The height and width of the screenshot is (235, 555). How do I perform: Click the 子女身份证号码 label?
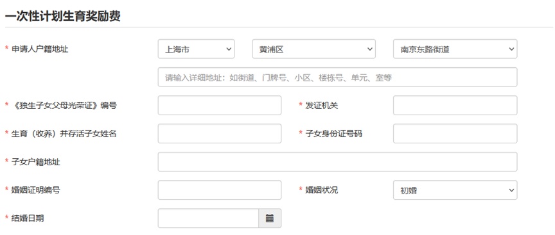coord(334,134)
